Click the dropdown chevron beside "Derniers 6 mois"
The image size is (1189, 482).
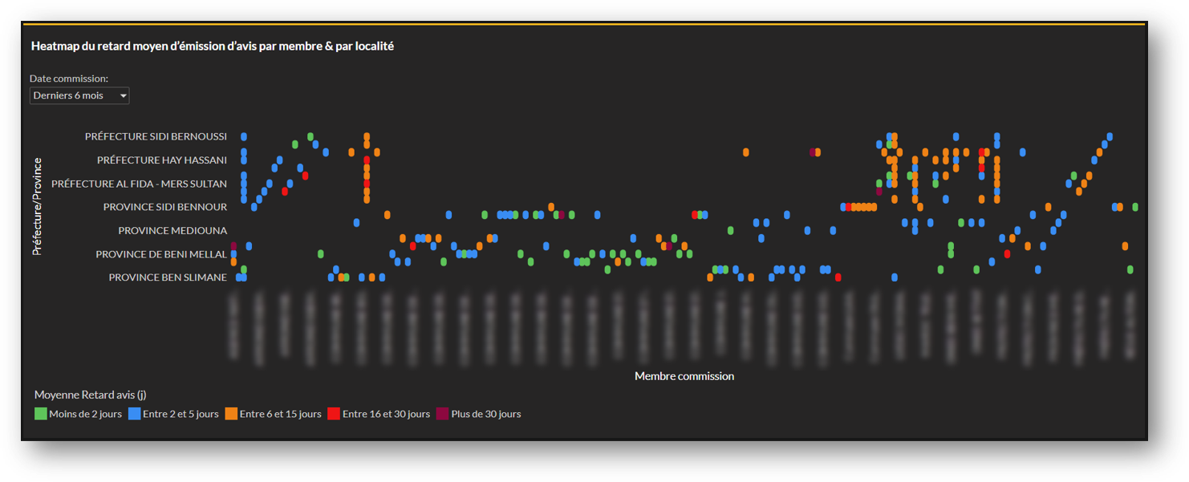pos(124,95)
